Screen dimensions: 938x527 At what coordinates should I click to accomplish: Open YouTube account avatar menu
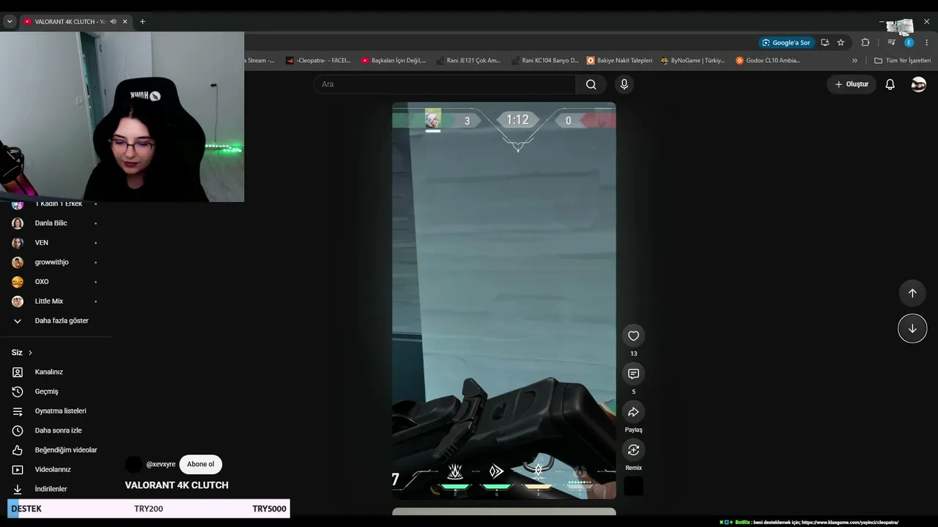point(918,84)
